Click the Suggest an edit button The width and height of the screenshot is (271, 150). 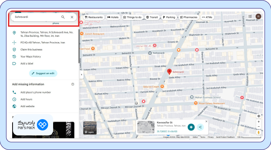click(43, 73)
